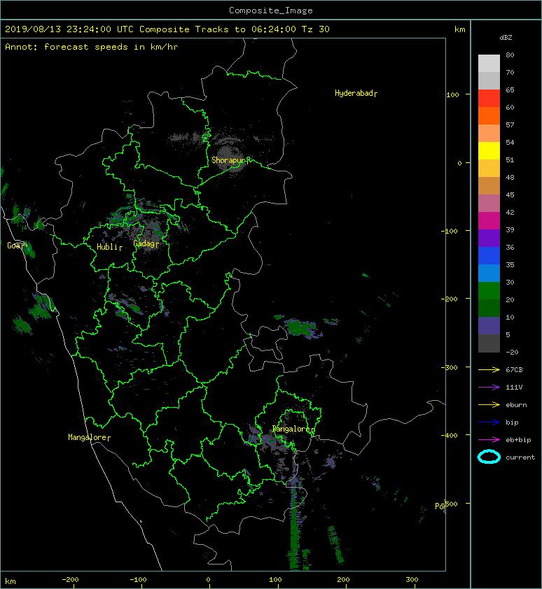The height and width of the screenshot is (589, 542).
Task: Click the '80' dBZ scale value
Action: tap(510, 55)
